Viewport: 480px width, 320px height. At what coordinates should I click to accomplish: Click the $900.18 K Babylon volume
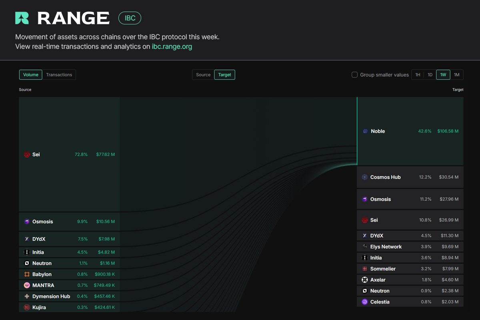(x=105, y=274)
